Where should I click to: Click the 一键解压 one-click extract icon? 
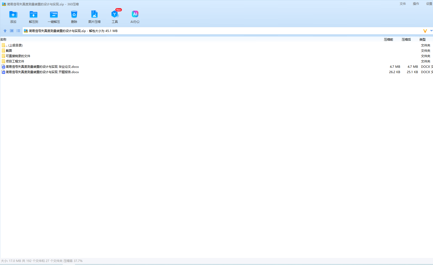pos(54,14)
